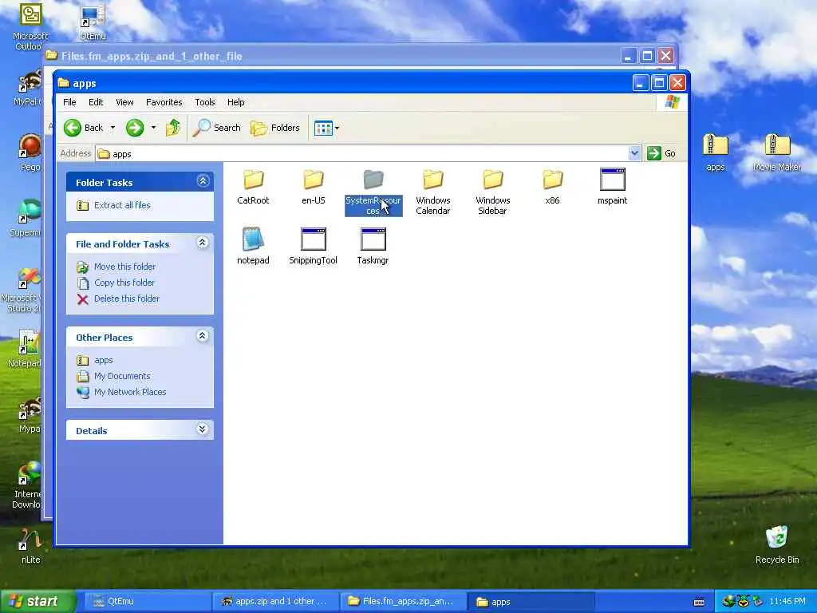817x613 pixels.
Task: Open the Help menu
Action: pos(236,102)
